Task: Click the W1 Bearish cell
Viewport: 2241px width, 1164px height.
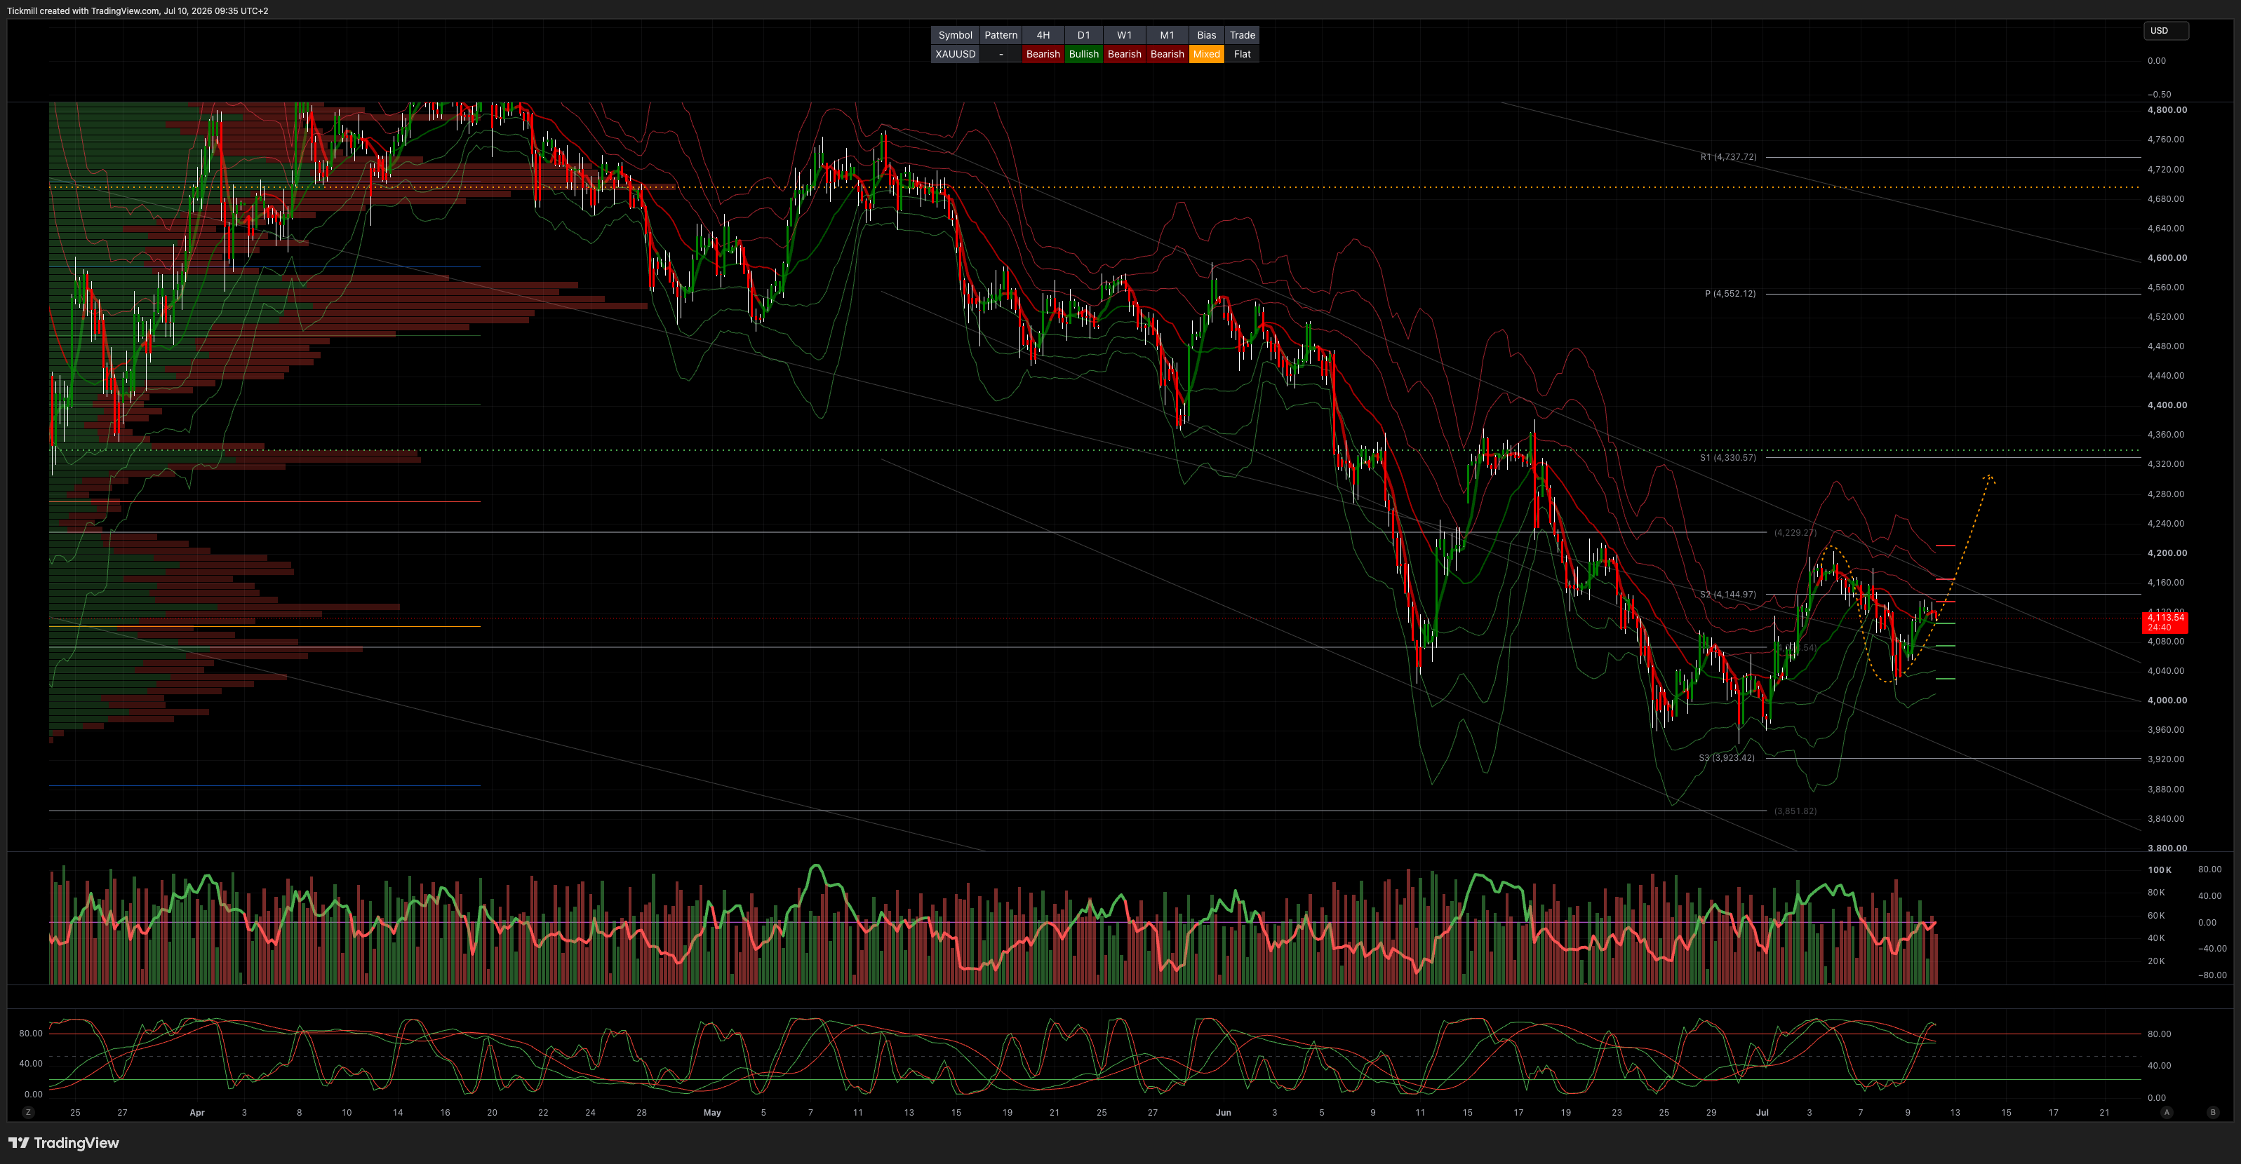Action: pos(1124,54)
